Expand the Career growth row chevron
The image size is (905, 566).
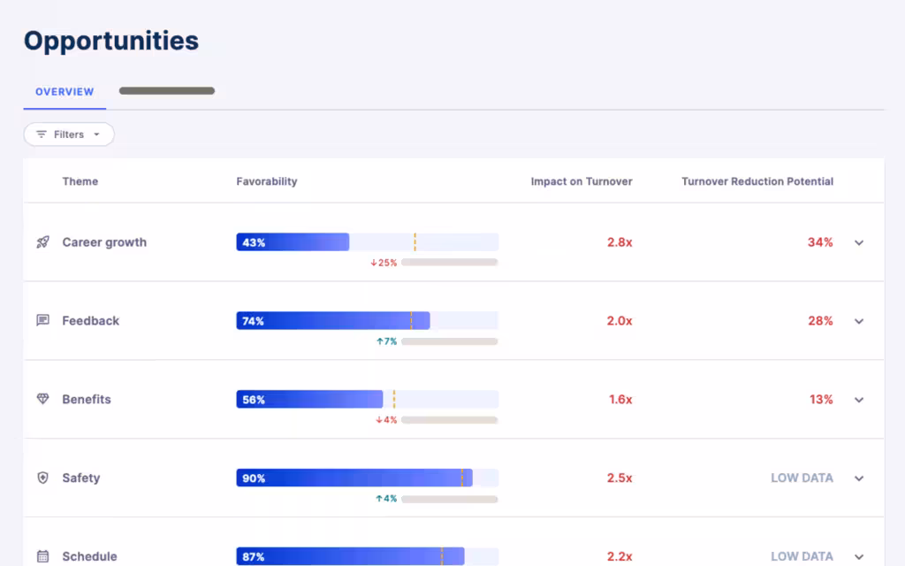(859, 242)
